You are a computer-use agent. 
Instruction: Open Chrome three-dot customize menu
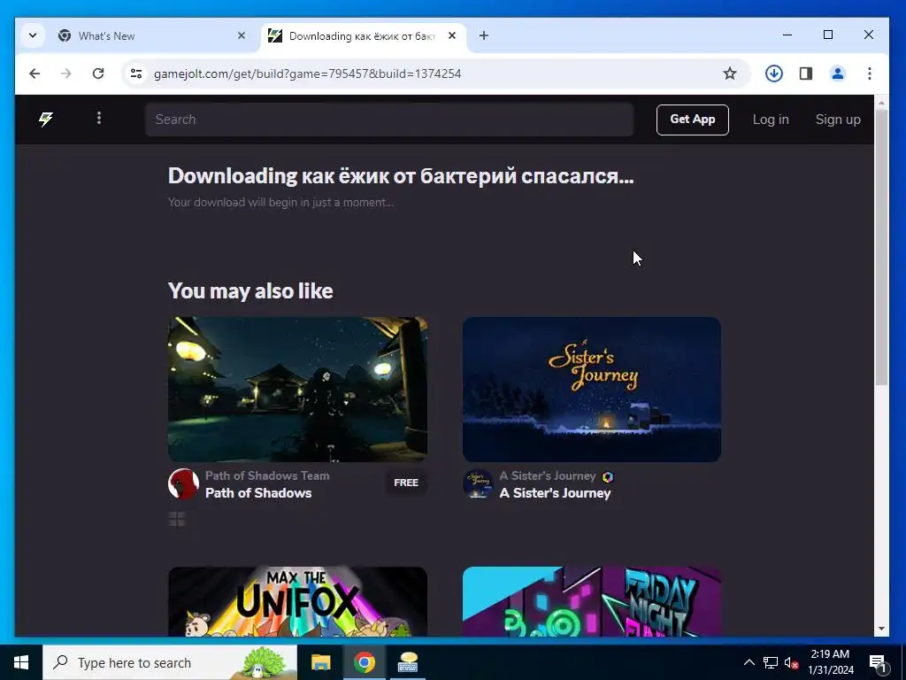869,73
